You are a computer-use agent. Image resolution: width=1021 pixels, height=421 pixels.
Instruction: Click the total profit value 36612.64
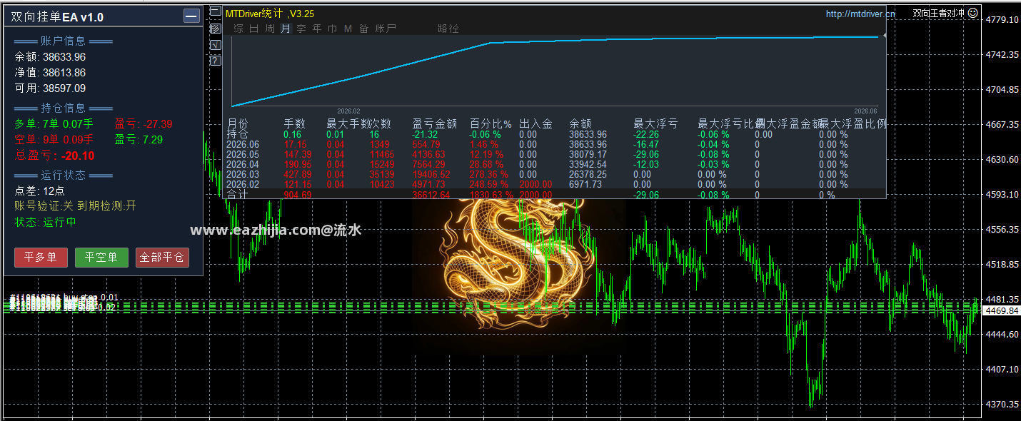[431, 195]
